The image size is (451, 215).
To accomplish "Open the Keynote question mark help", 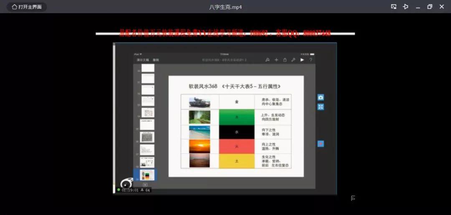I will tap(311, 60).
